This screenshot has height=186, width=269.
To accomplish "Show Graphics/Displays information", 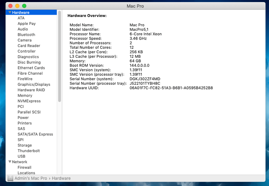I will tap(34, 84).
